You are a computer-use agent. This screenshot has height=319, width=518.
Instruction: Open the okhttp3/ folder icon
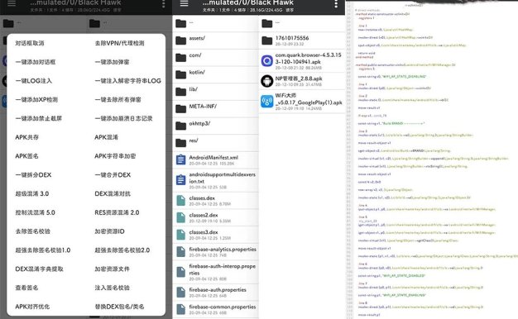(x=180, y=126)
